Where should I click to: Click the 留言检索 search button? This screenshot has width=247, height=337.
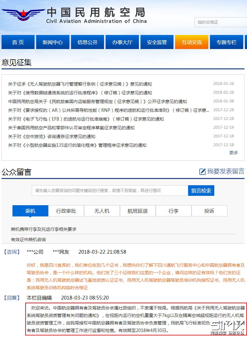click(201, 191)
